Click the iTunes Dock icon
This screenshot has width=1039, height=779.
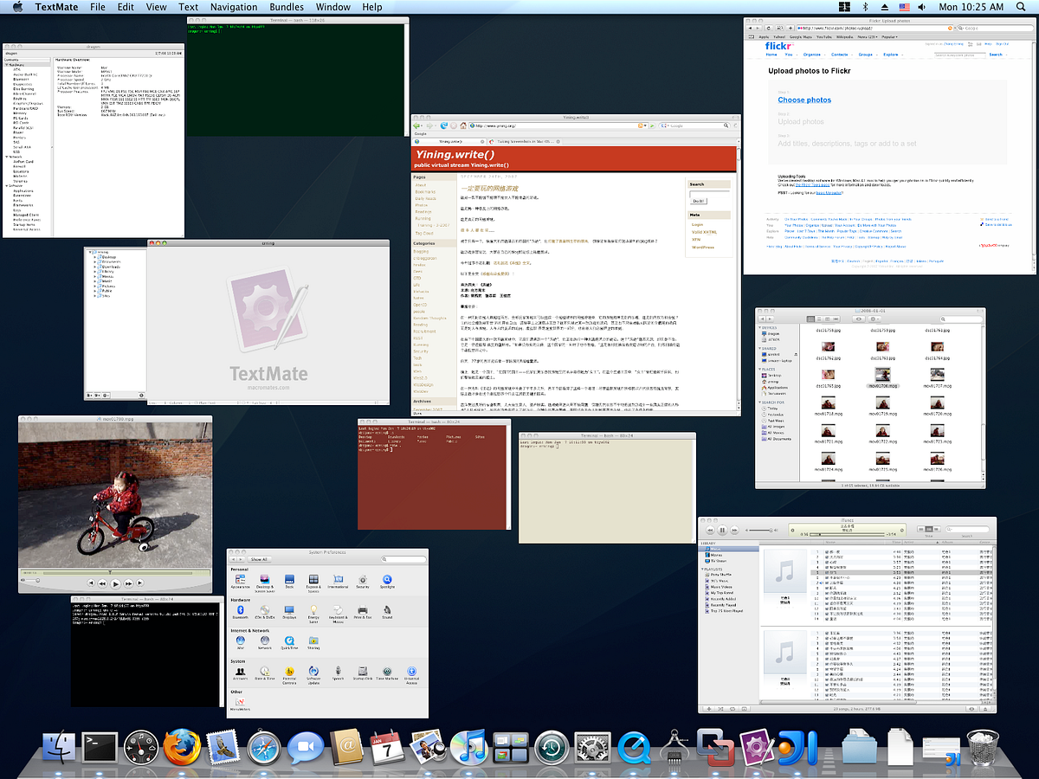(x=469, y=747)
